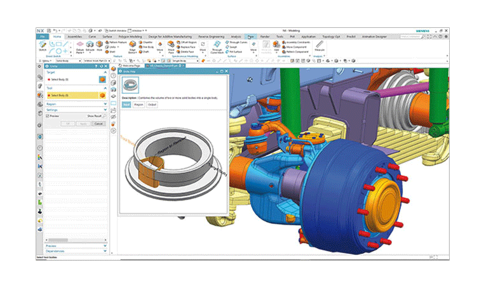Select the Pattern Component command
This screenshot has width=486, height=288.
[295, 51]
